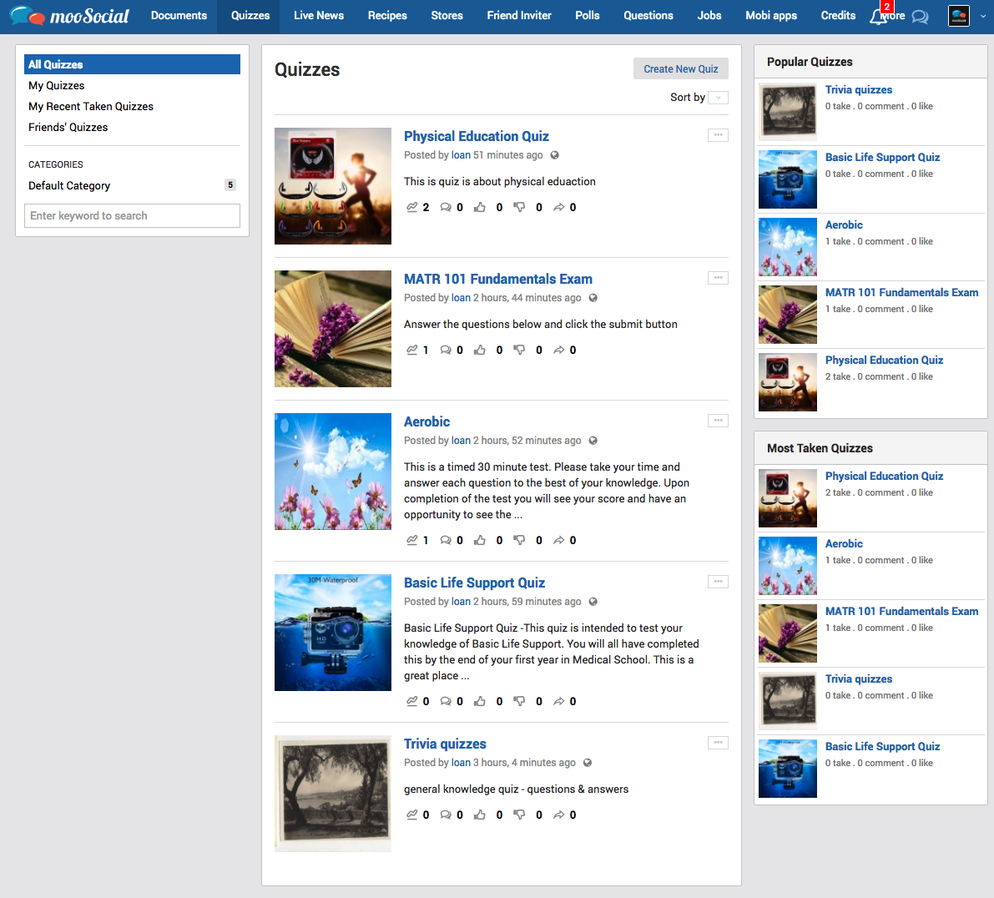Open Questions in navigation bar
The width and height of the screenshot is (994, 898).
tap(648, 16)
